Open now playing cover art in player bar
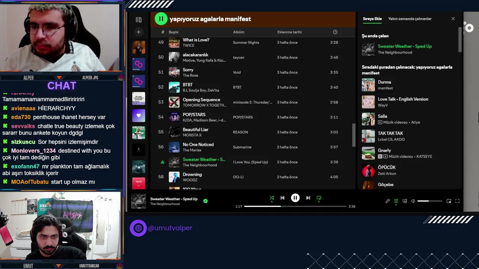The image size is (479, 269). pyautogui.click(x=138, y=201)
